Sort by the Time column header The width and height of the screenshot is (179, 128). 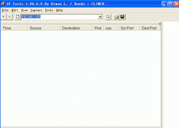(x=14, y=28)
